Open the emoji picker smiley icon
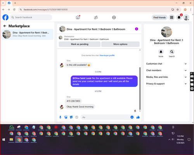Viewport: 194px width, 155px height. 132,117
